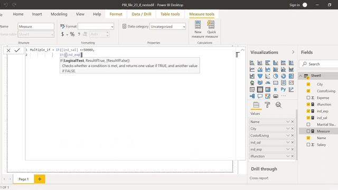This screenshot has width=338, height=190.
Task: Switch to the View ribbon tab
Action: [x=80, y=14]
